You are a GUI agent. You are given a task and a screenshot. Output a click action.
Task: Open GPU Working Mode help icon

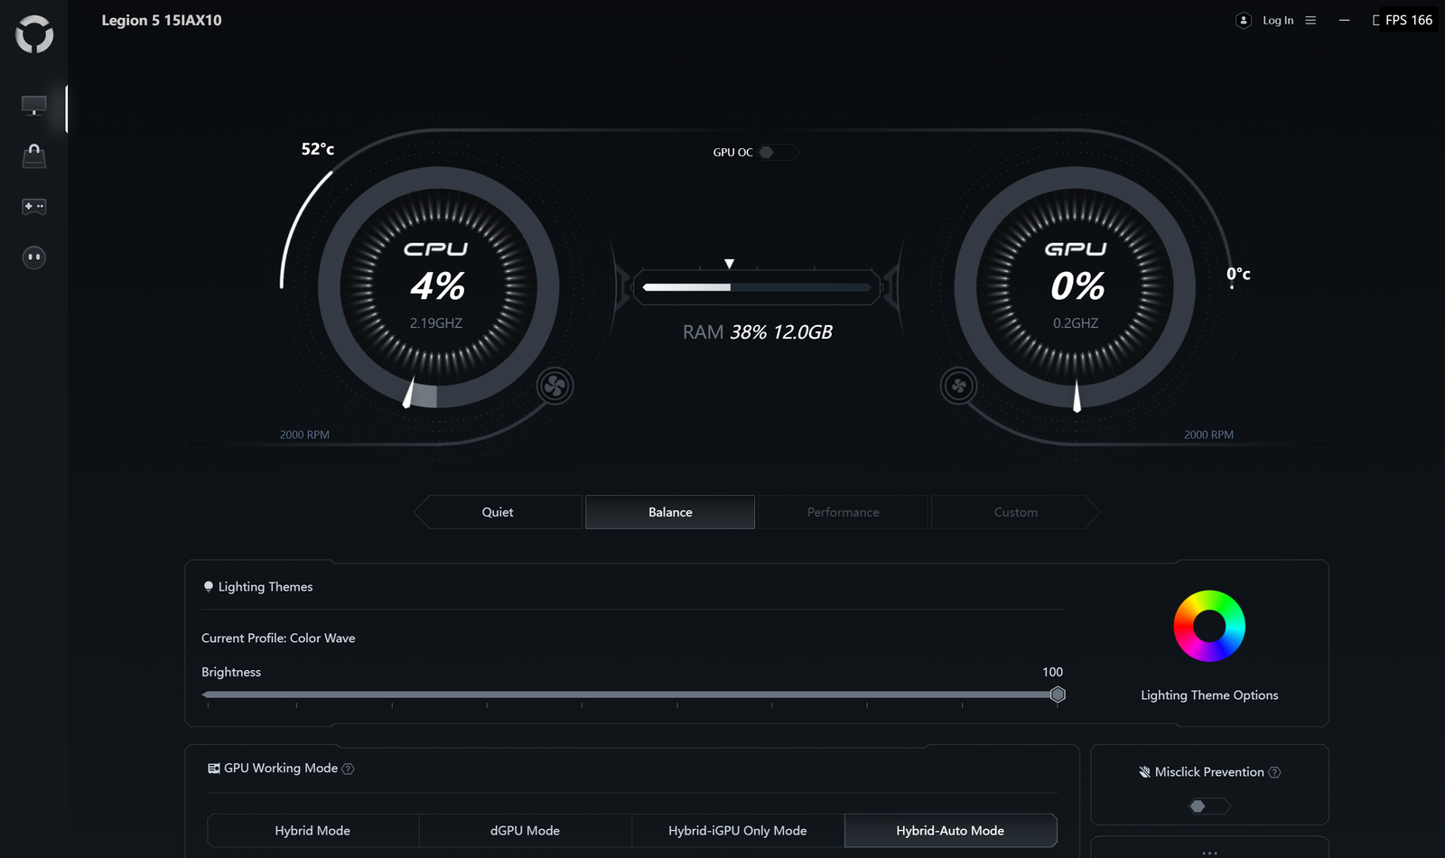(348, 769)
